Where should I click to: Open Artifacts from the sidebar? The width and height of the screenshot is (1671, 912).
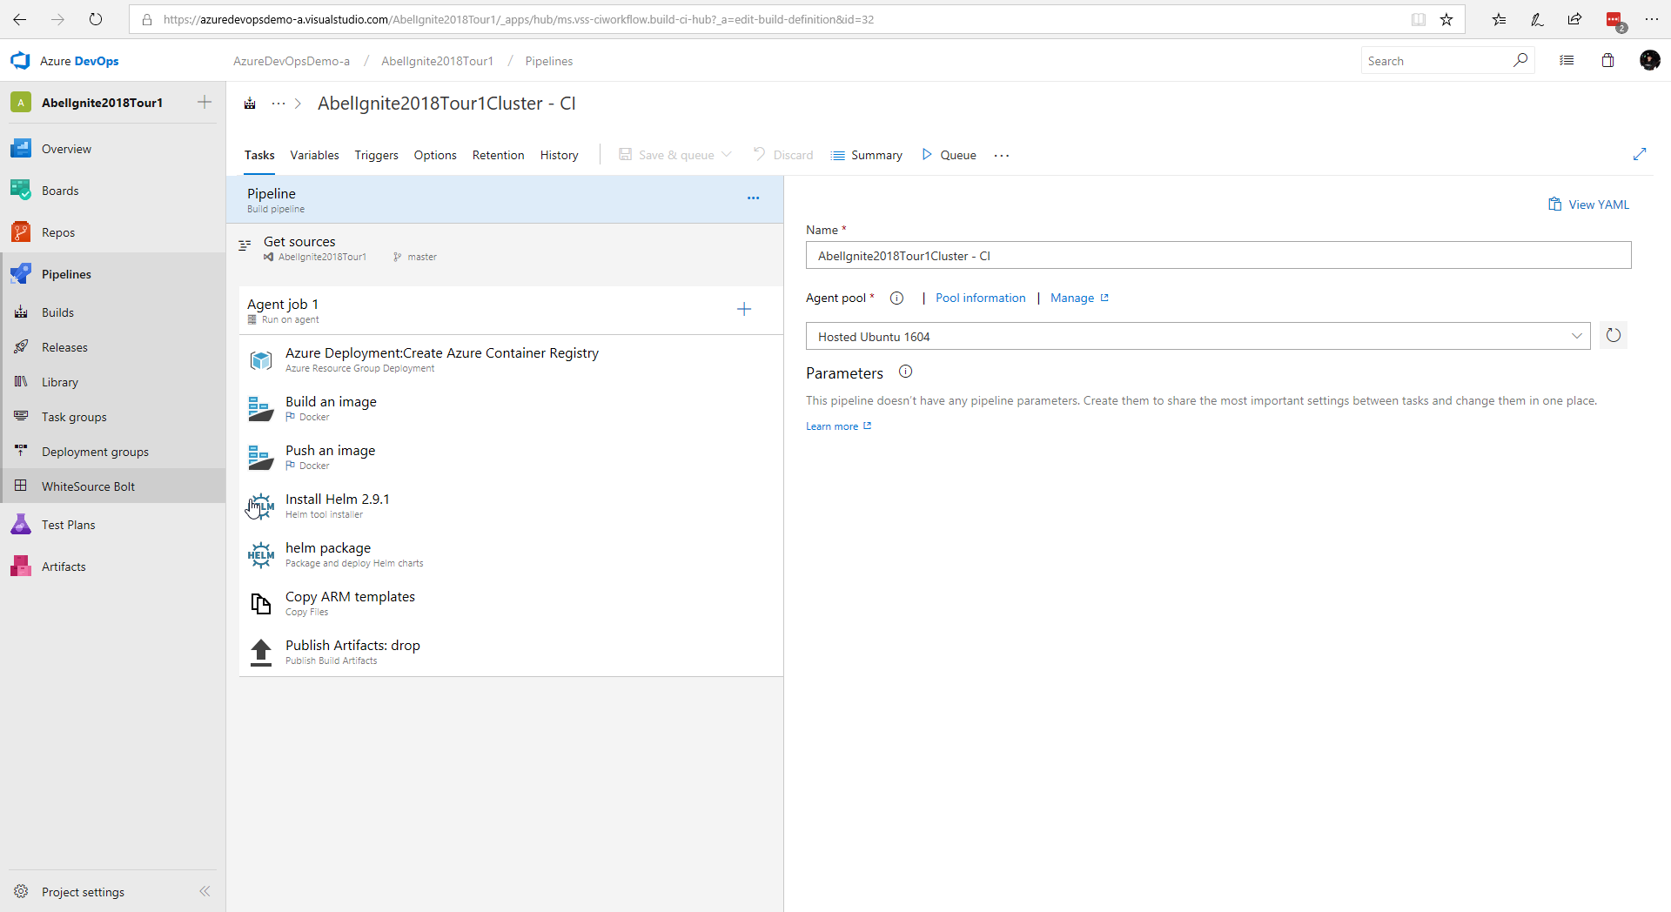point(64,567)
